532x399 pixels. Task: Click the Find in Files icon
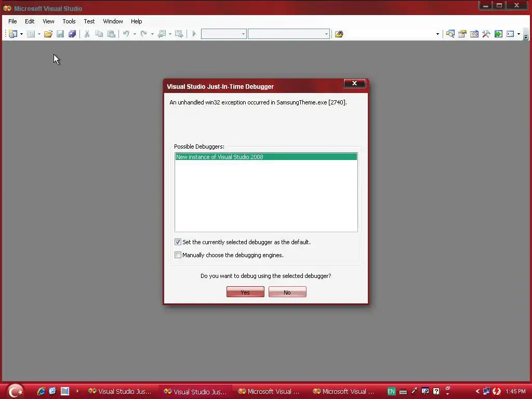pos(339,34)
